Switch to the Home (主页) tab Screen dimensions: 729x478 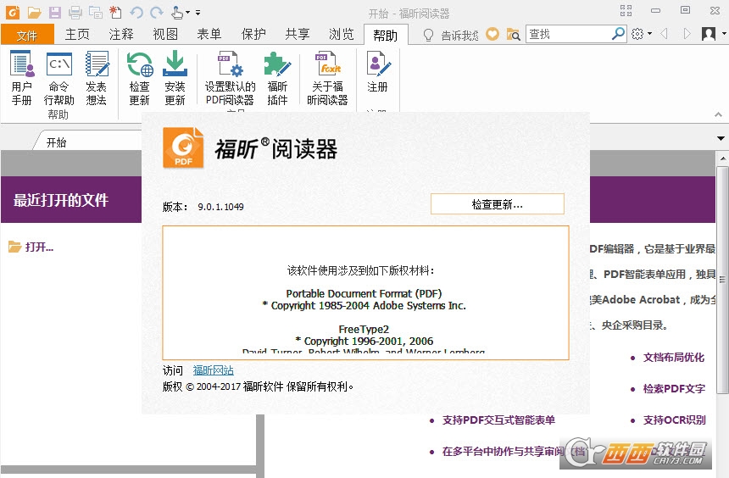click(x=77, y=35)
